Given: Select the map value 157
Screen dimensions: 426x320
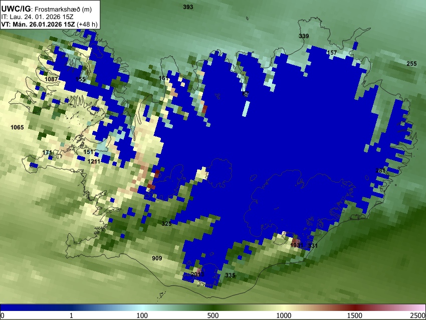Looking at the screenshot, I should click(x=332, y=53).
